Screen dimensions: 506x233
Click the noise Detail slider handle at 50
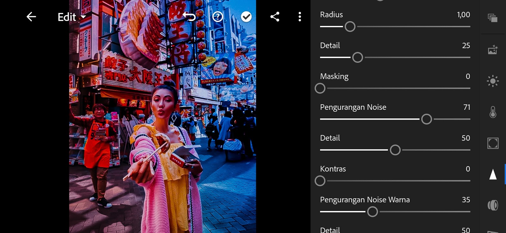pyautogui.click(x=395, y=150)
